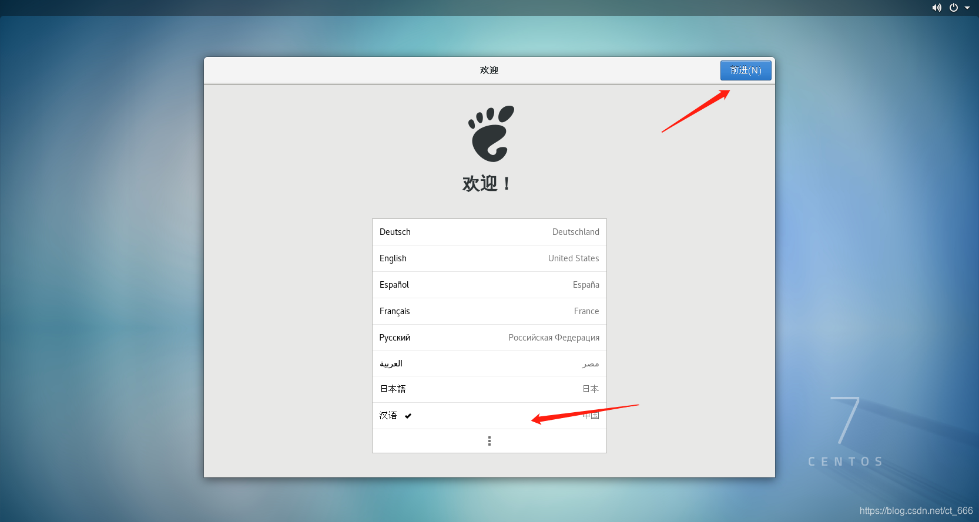
Task: Click the United States region label
Action: [x=574, y=258]
